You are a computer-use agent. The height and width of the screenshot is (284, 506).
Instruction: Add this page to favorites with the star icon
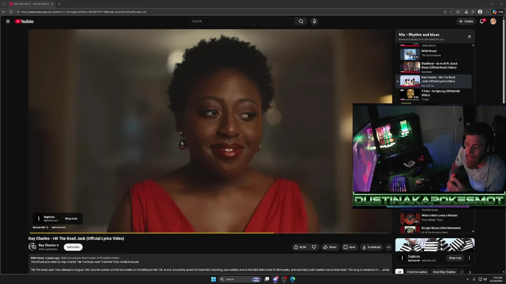tap(451, 12)
